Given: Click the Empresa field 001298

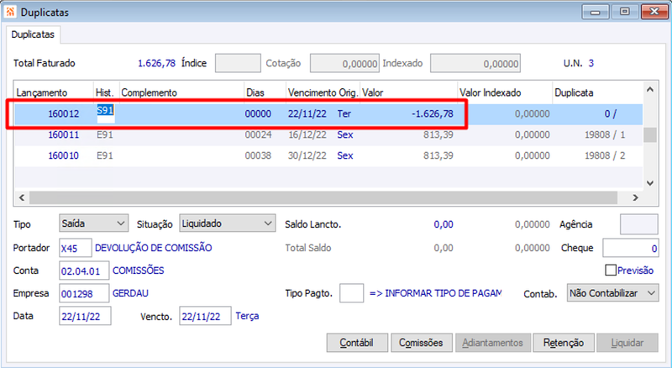Looking at the screenshot, I should [x=84, y=293].
